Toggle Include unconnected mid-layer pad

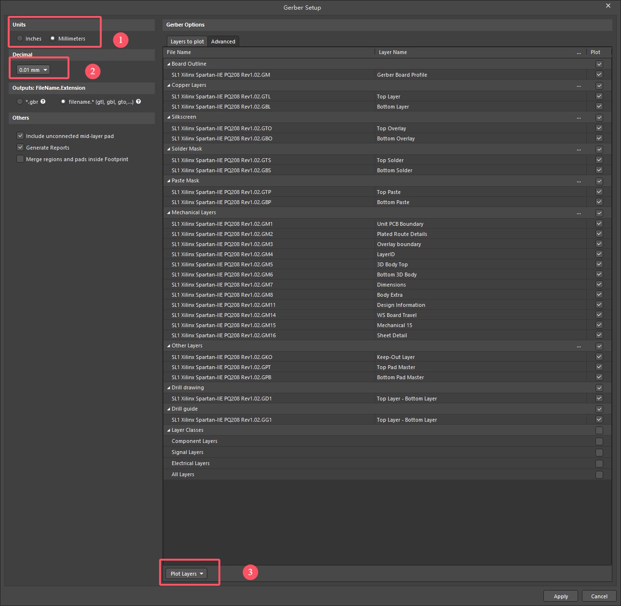point(20,136)
